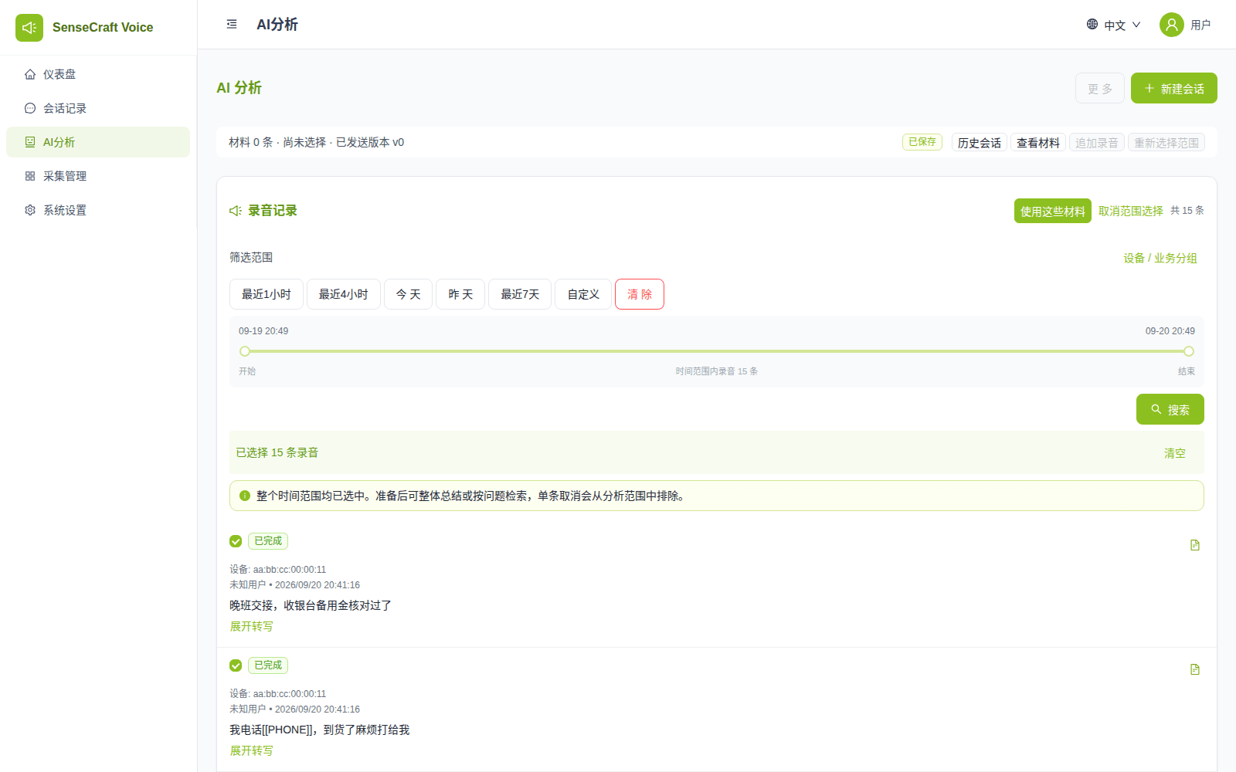Select the 最近7天 filter
1236x772 pixels.
[x=520, y=294]
